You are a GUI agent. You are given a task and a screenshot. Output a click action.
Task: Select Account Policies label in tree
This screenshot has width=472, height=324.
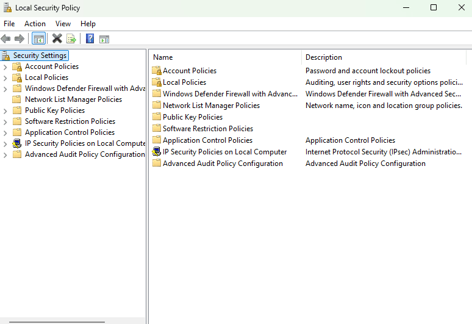pyautogui.click(x=52, y=67)
